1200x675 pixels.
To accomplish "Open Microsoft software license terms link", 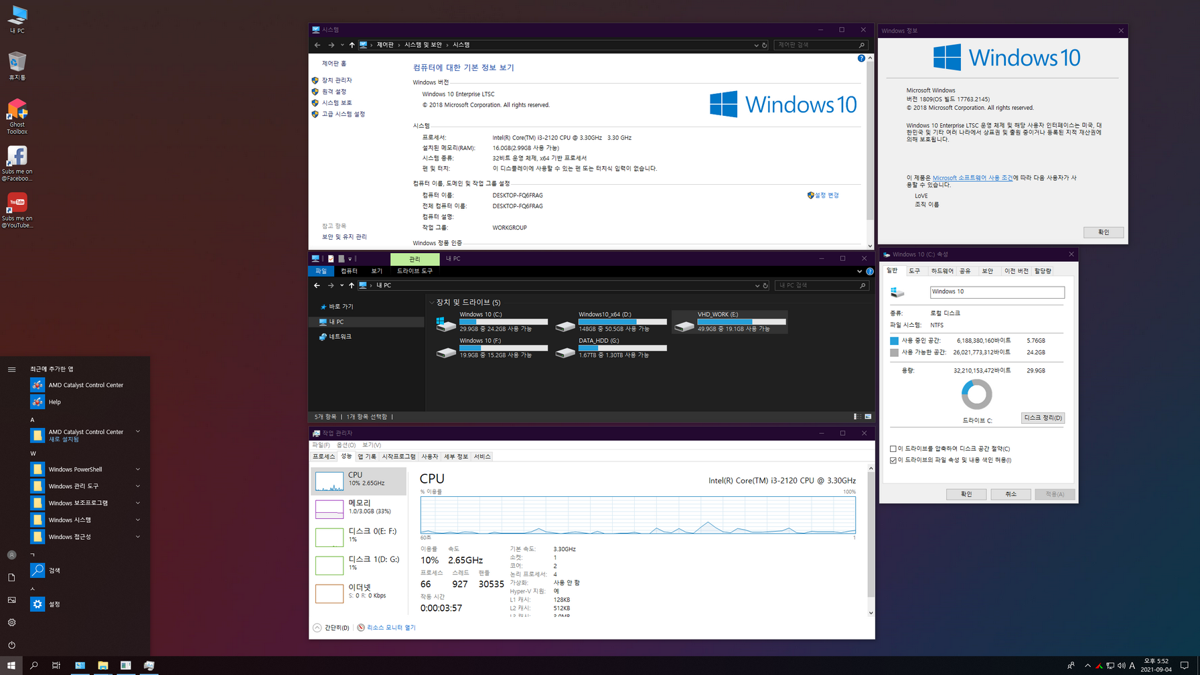I will click(x=972, y=178).
